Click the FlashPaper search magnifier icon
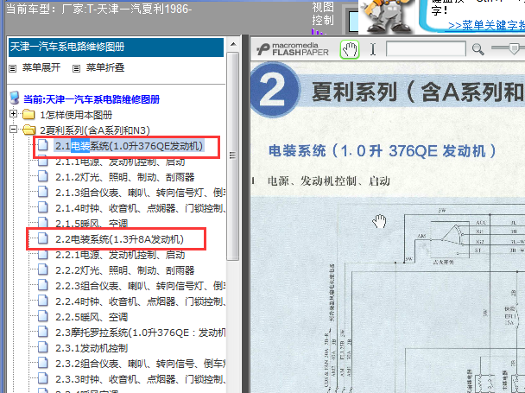Screen dimensions: 525x393 click(478, 49)
